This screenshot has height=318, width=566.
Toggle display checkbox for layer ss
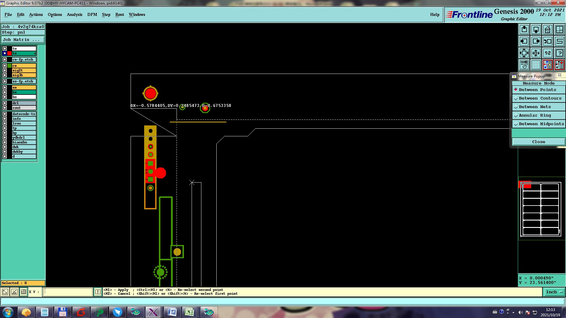pyautogui.click(x=5, y=87)
